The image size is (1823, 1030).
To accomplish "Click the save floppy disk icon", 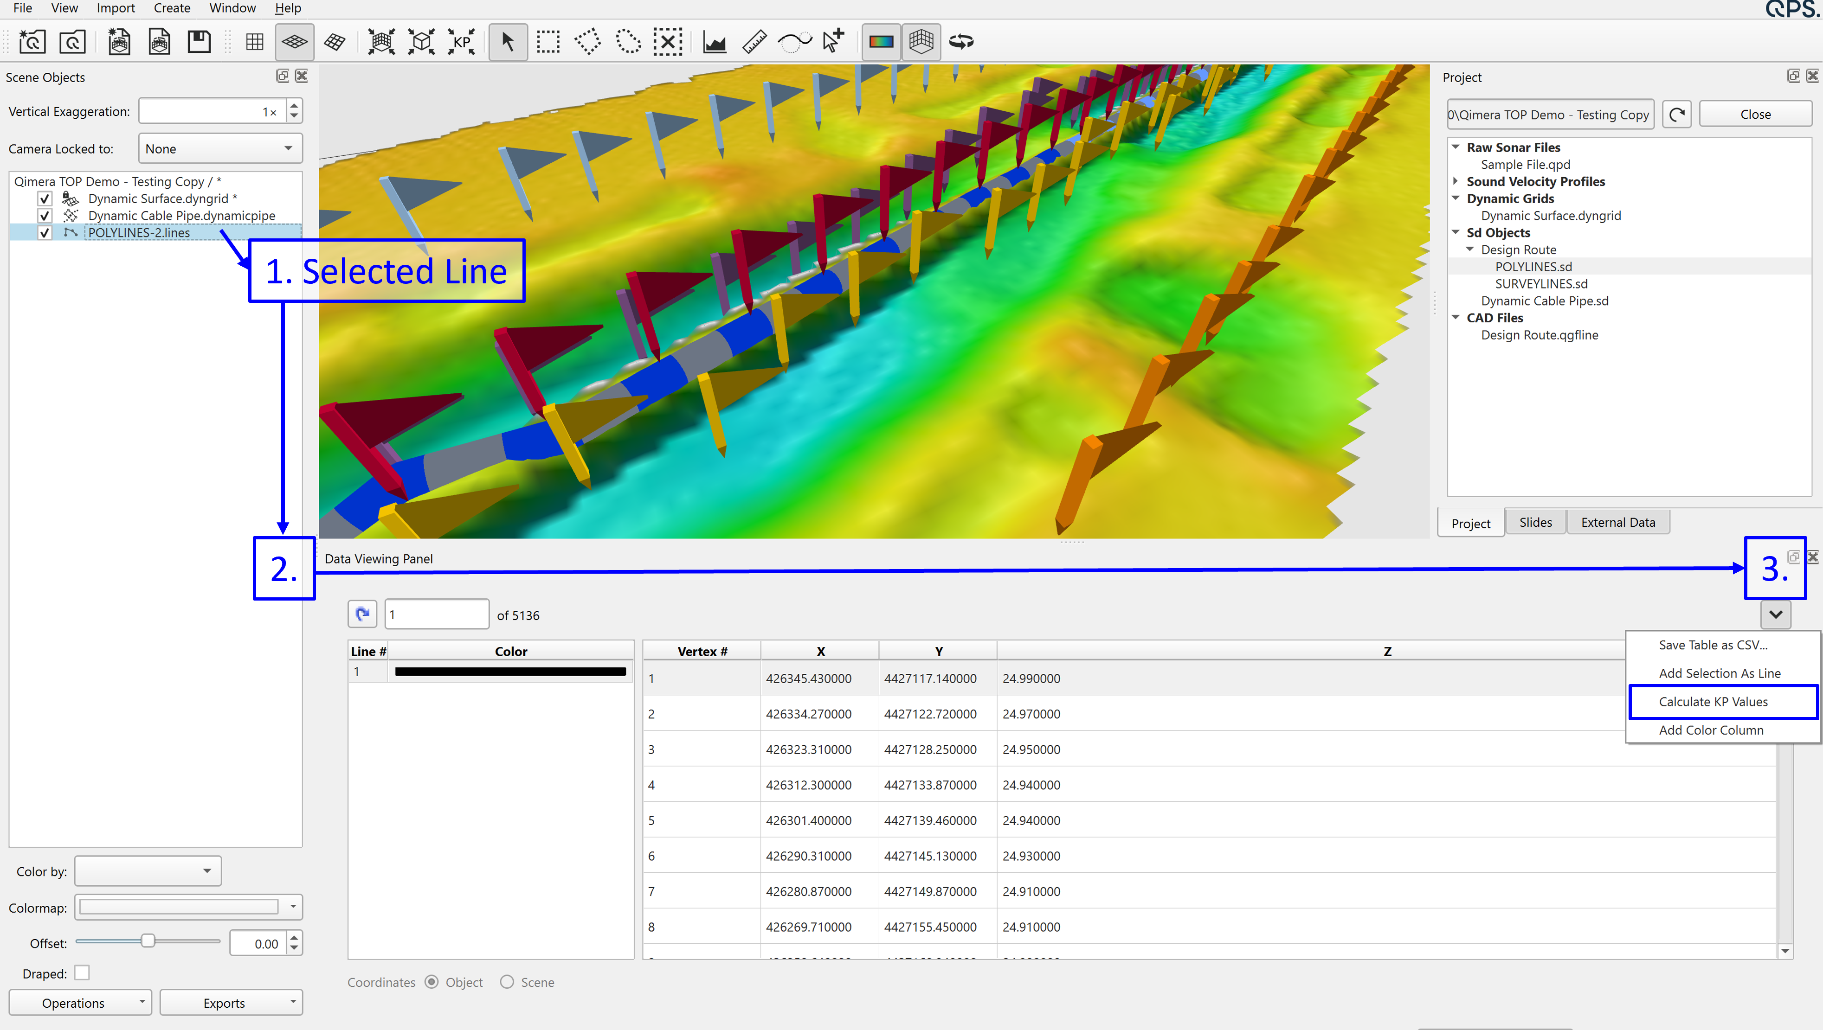I will (x=199, y=42).
